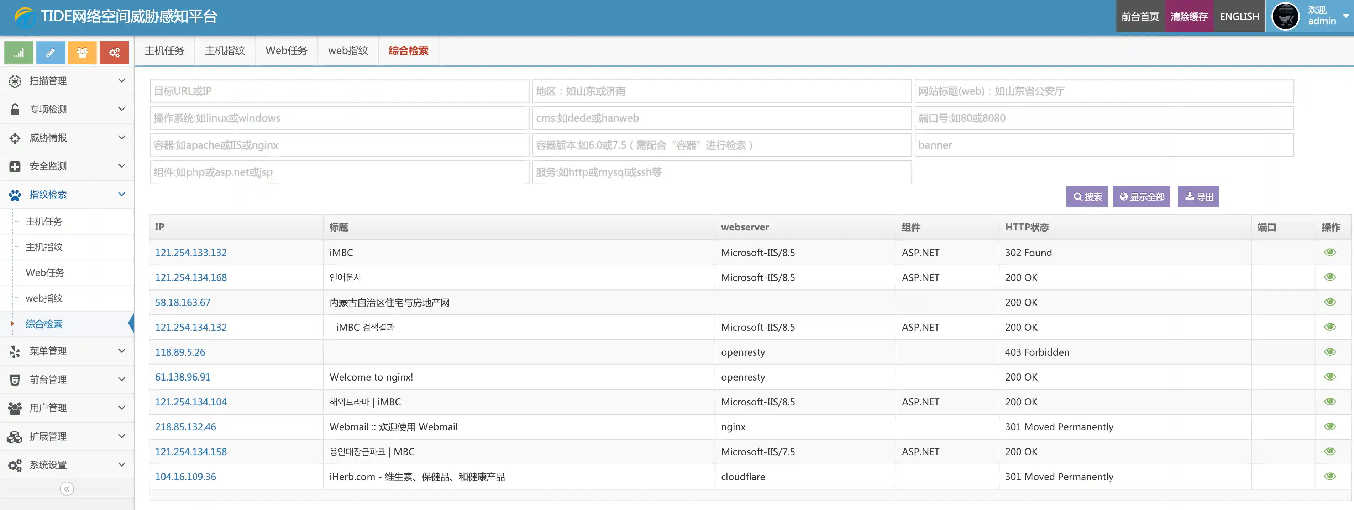Open the admin user dropdown arrow

pyautogui.click(x=1346, y=16)
